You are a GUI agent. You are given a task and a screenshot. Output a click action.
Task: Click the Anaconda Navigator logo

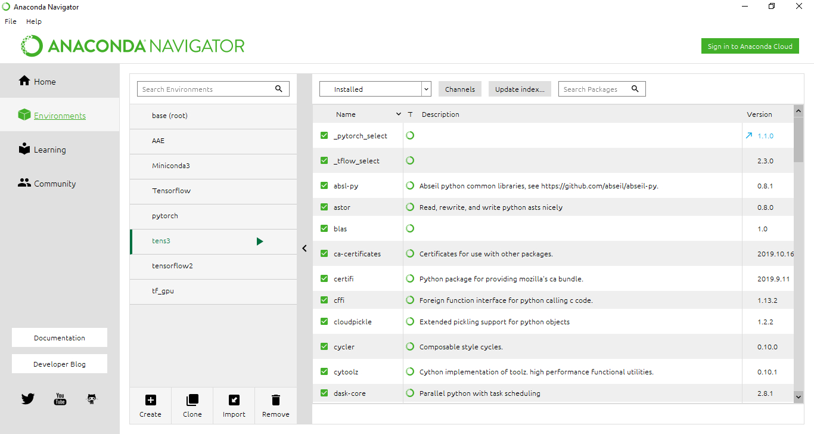tap(133, 46)
